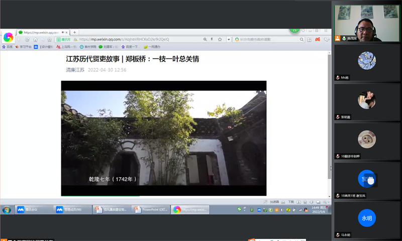The height and width of the screenshot is (241, 402).
Task: Click the Windows Start button
Action: click(x=7, y=209)
